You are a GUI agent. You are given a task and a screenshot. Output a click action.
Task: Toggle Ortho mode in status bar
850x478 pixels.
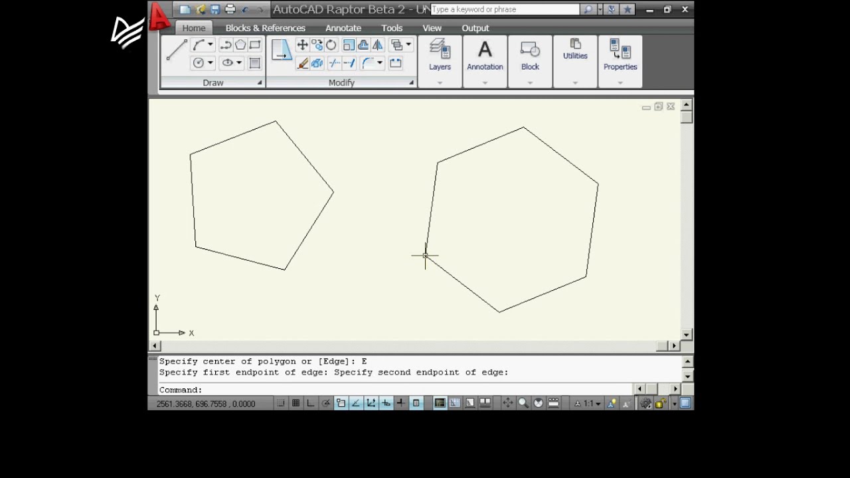[x=311, y=403]
